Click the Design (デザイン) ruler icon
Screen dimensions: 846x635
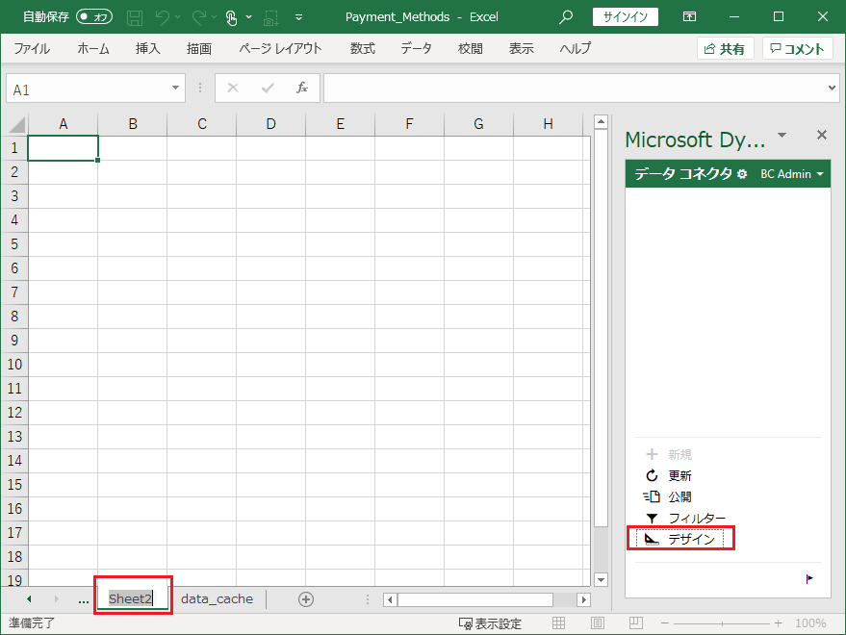[652, 539]
